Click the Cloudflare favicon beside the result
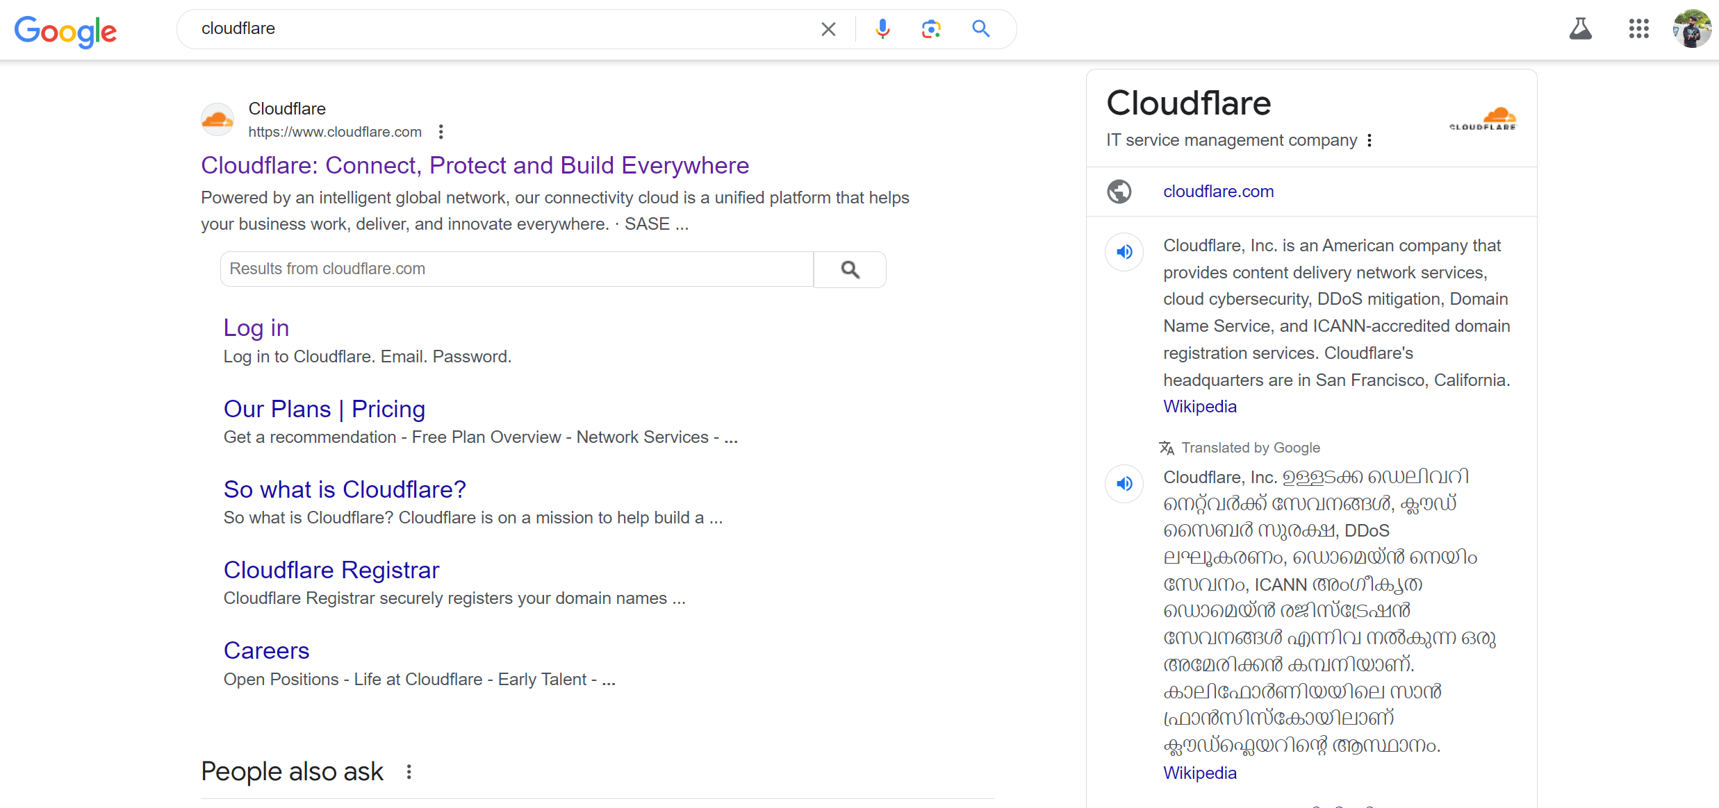The height and width of the screenshot is (808, 1719). 217,119
